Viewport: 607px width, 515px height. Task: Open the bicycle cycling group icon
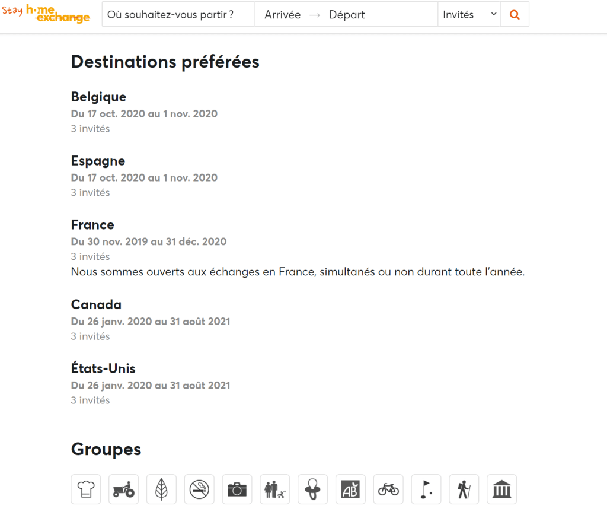click(388, 489)
